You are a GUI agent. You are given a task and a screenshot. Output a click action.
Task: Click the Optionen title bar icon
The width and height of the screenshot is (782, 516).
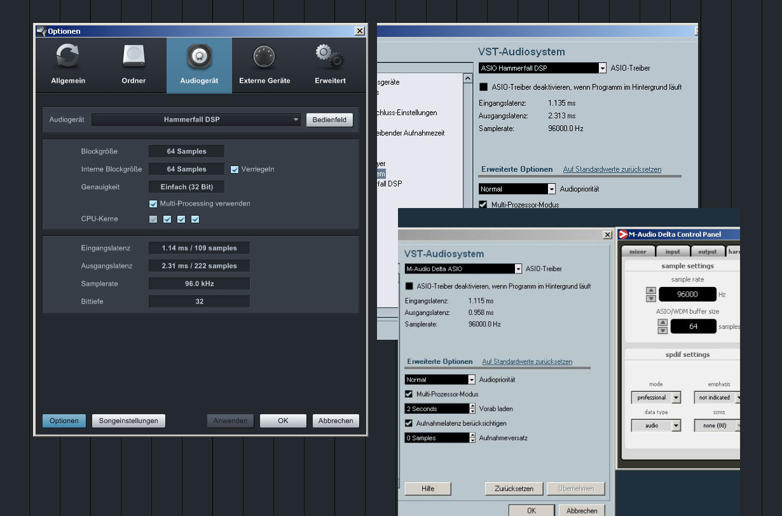pos(41,31)
